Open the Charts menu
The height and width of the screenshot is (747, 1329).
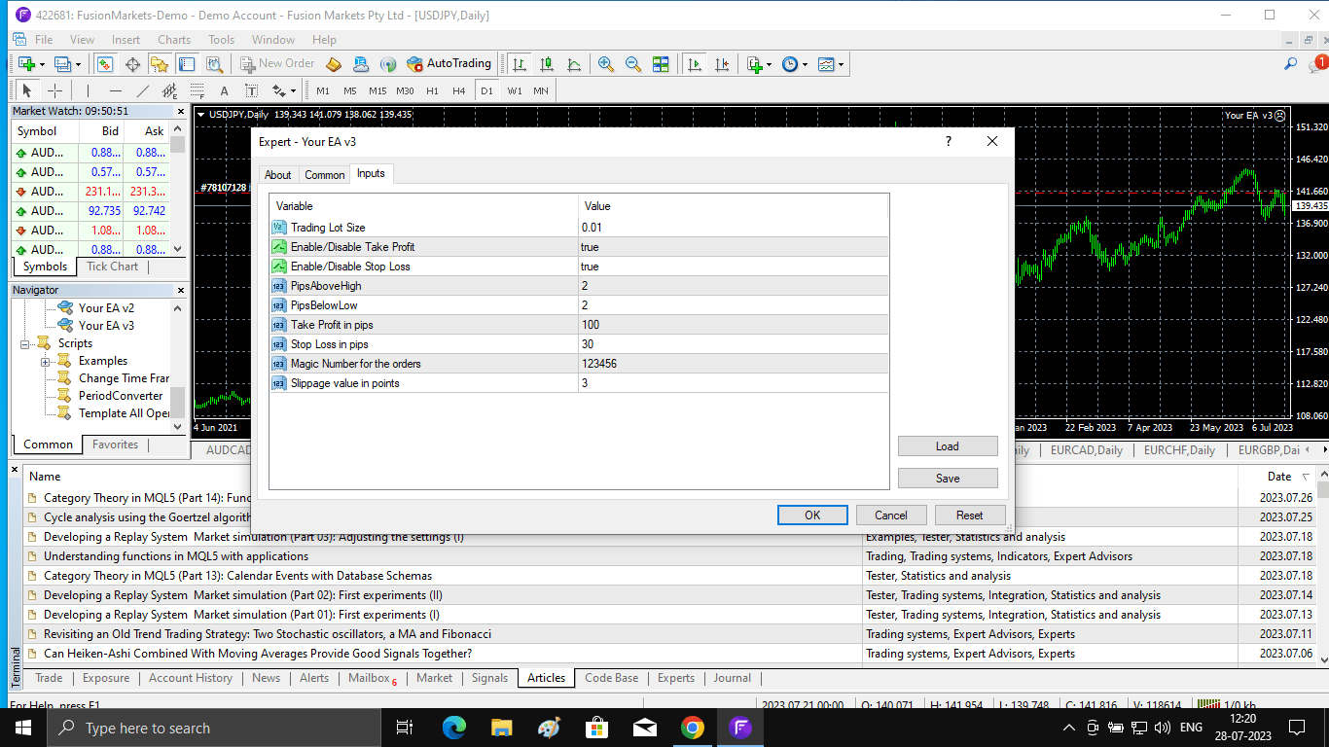tap(174, 40)
